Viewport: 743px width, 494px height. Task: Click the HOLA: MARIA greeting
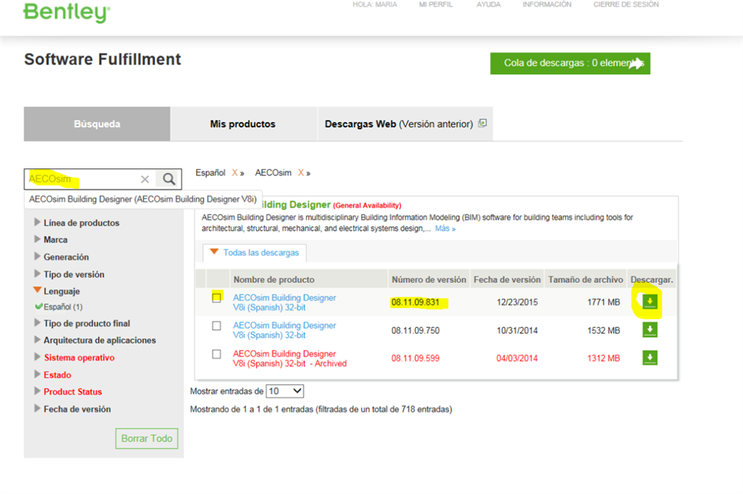[x=375, y=4]
